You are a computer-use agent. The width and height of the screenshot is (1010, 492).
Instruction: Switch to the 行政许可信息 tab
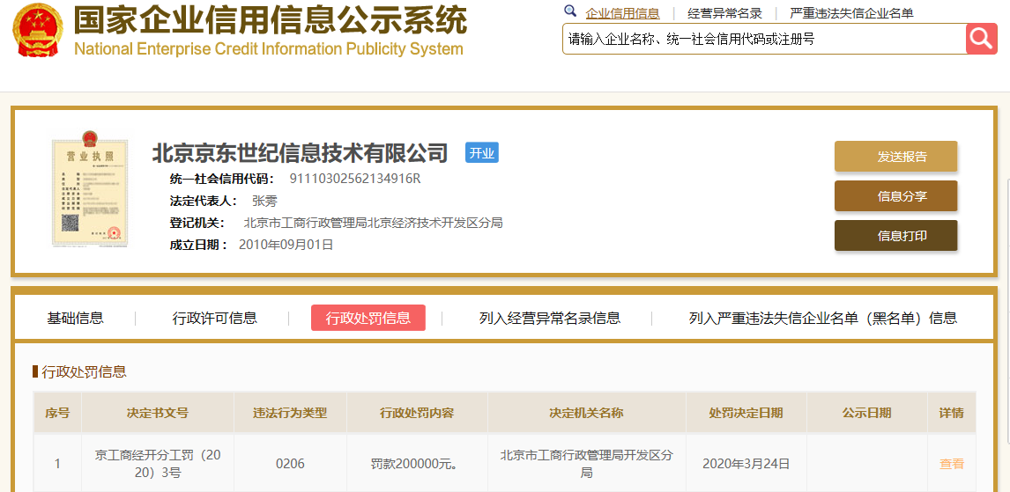(214, 318)
